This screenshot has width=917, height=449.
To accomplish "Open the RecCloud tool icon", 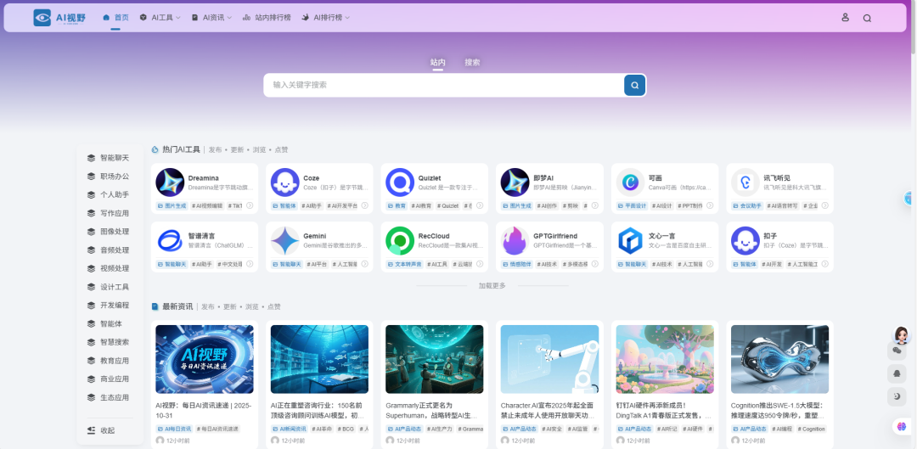I will 400,240.
